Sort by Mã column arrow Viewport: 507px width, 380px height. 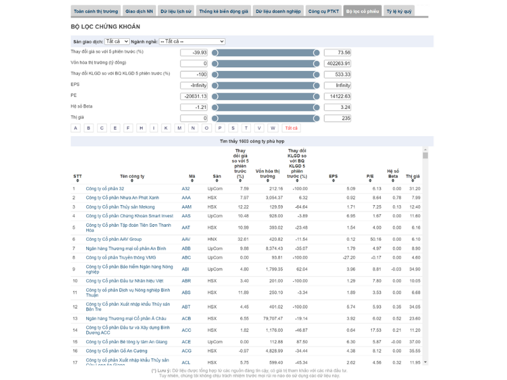pos(192,181)
